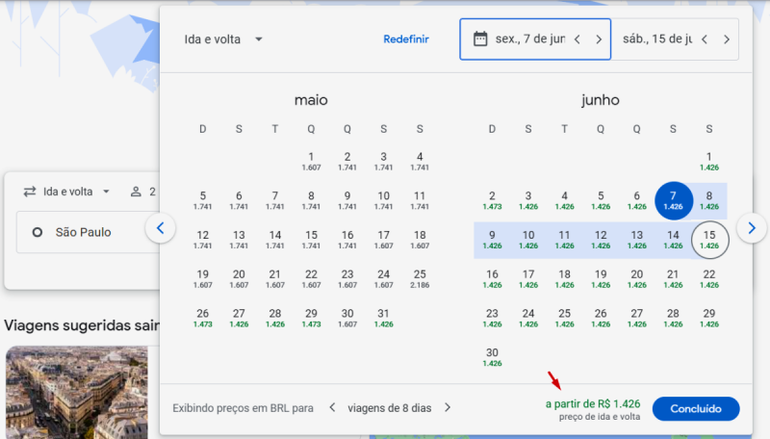Click the calendar icon in departure date field
This screenshot has width=770, height=439.
click(479, 39)
